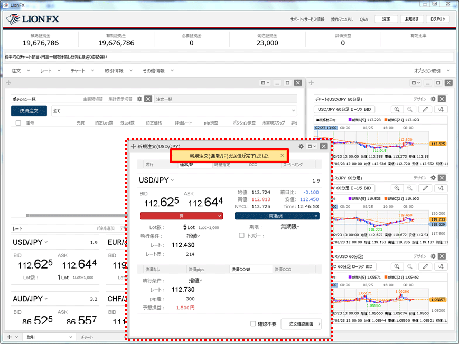The width and height of the screenshot is (459, 344).
Task: Click the move handle of the left panel
Action: pyautogui.click(x=9, y=83)
